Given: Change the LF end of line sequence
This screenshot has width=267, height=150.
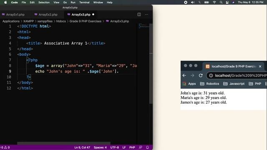Looking at the screenshot, I should (124, 147).
